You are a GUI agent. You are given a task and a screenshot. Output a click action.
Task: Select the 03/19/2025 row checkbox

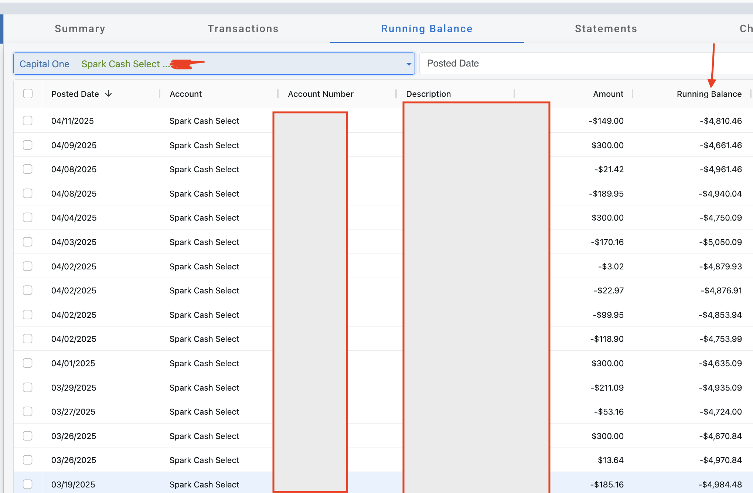[28, 484]
